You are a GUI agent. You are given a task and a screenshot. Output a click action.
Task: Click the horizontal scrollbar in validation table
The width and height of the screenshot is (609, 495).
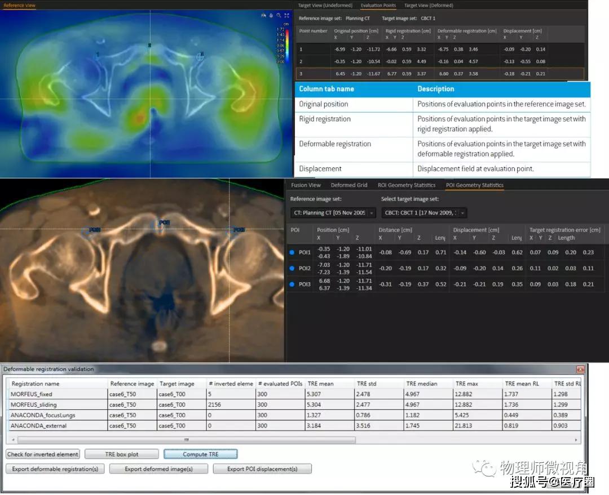coord(186,440)
